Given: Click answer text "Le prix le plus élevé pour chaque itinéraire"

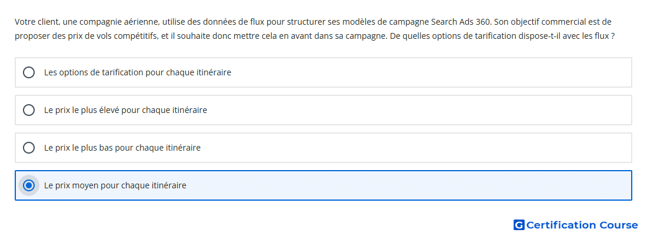Looking at the screenshot, I should (x=125, y=110).
